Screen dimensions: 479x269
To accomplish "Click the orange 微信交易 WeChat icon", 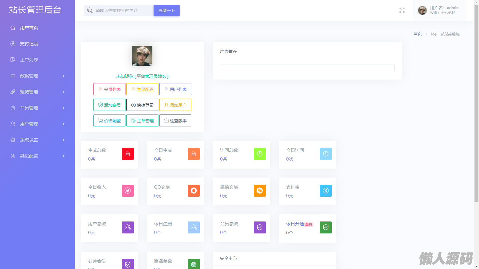I will point(260,191).
